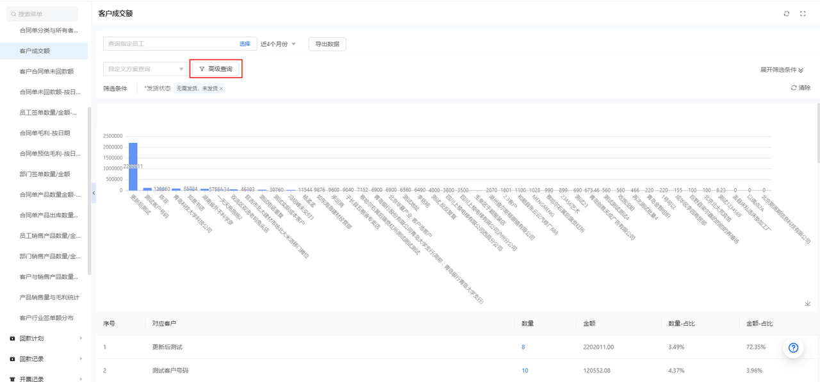
Task: Expand the 回款计划 submenu arrow
Action: (x=81, y=338)
